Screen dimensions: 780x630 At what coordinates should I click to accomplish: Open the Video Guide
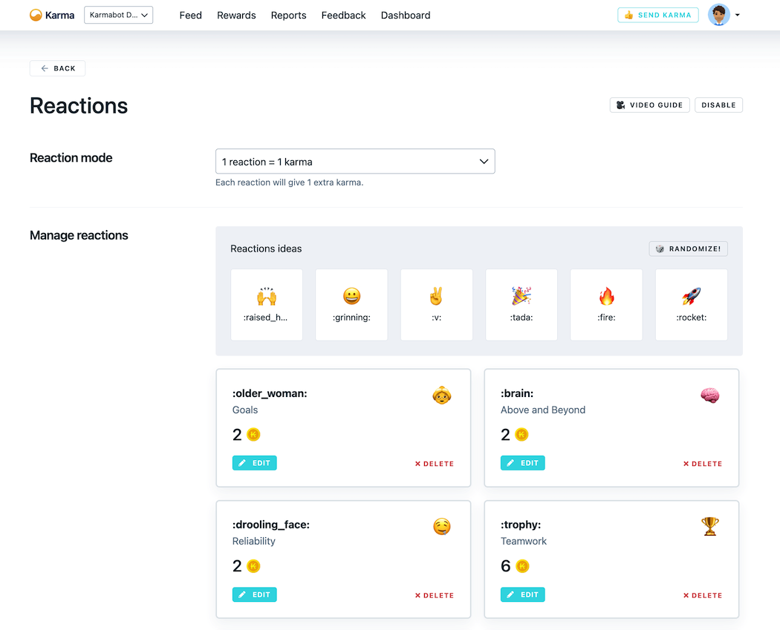649,105
